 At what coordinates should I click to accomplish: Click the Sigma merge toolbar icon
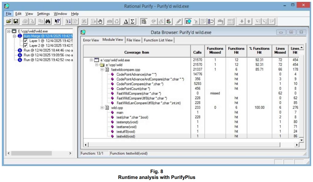pyautogui.click(x=133, y=21)
